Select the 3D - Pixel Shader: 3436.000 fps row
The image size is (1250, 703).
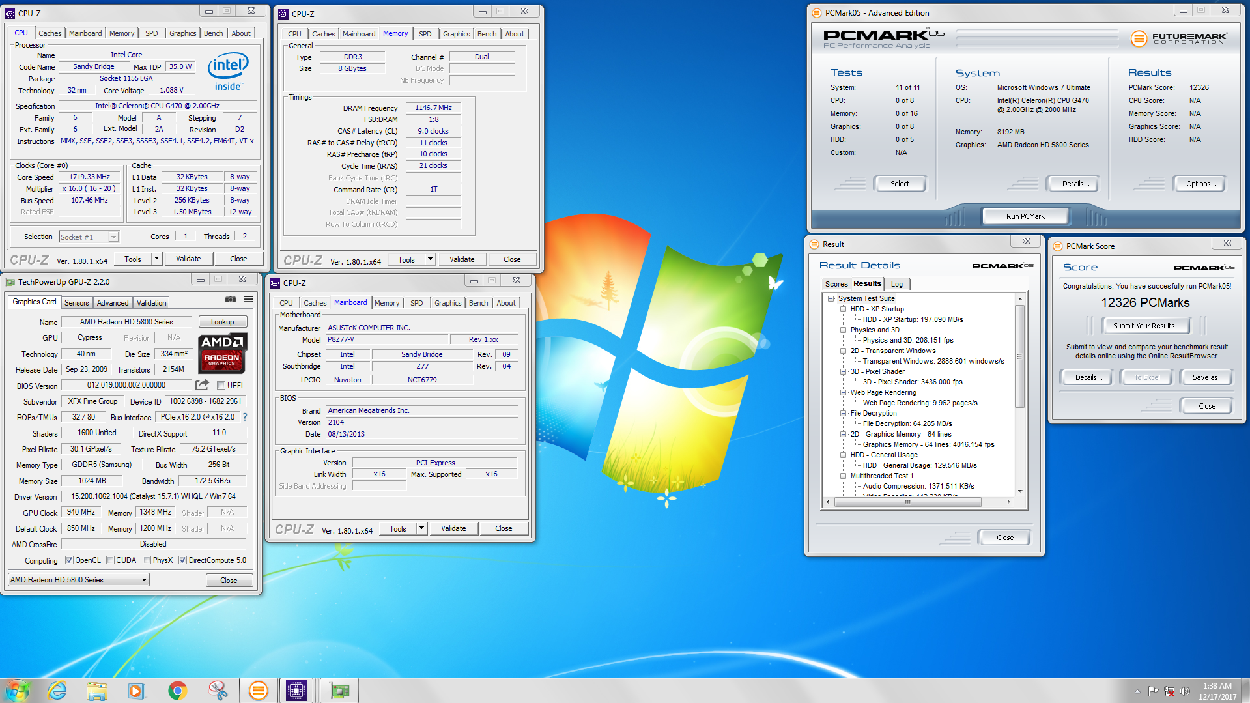tap(912, 382)
